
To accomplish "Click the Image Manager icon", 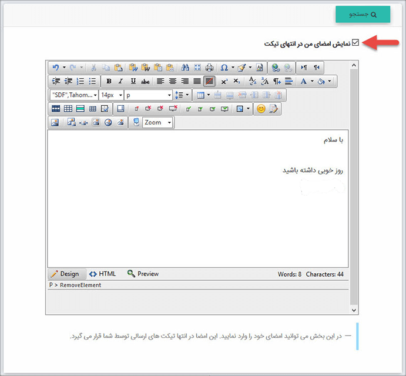I will click(55, 122).
